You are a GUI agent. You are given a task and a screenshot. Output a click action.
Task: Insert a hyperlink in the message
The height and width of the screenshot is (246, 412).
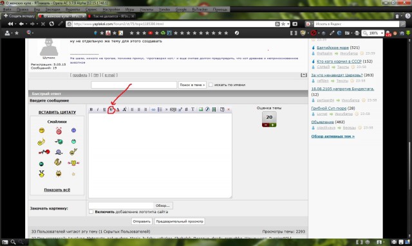point(153,109)
